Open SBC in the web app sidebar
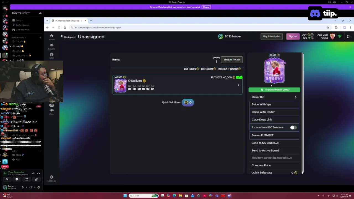354x199 pixels. click(51, 56)
